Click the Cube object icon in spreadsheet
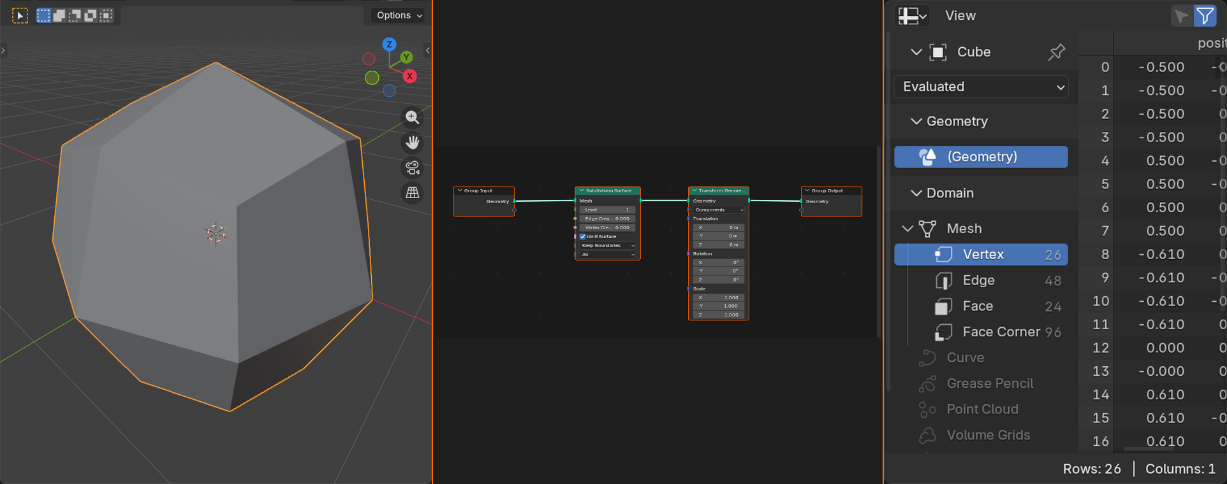This screenshot has height=484, width=1227. (x=938, y=52)
